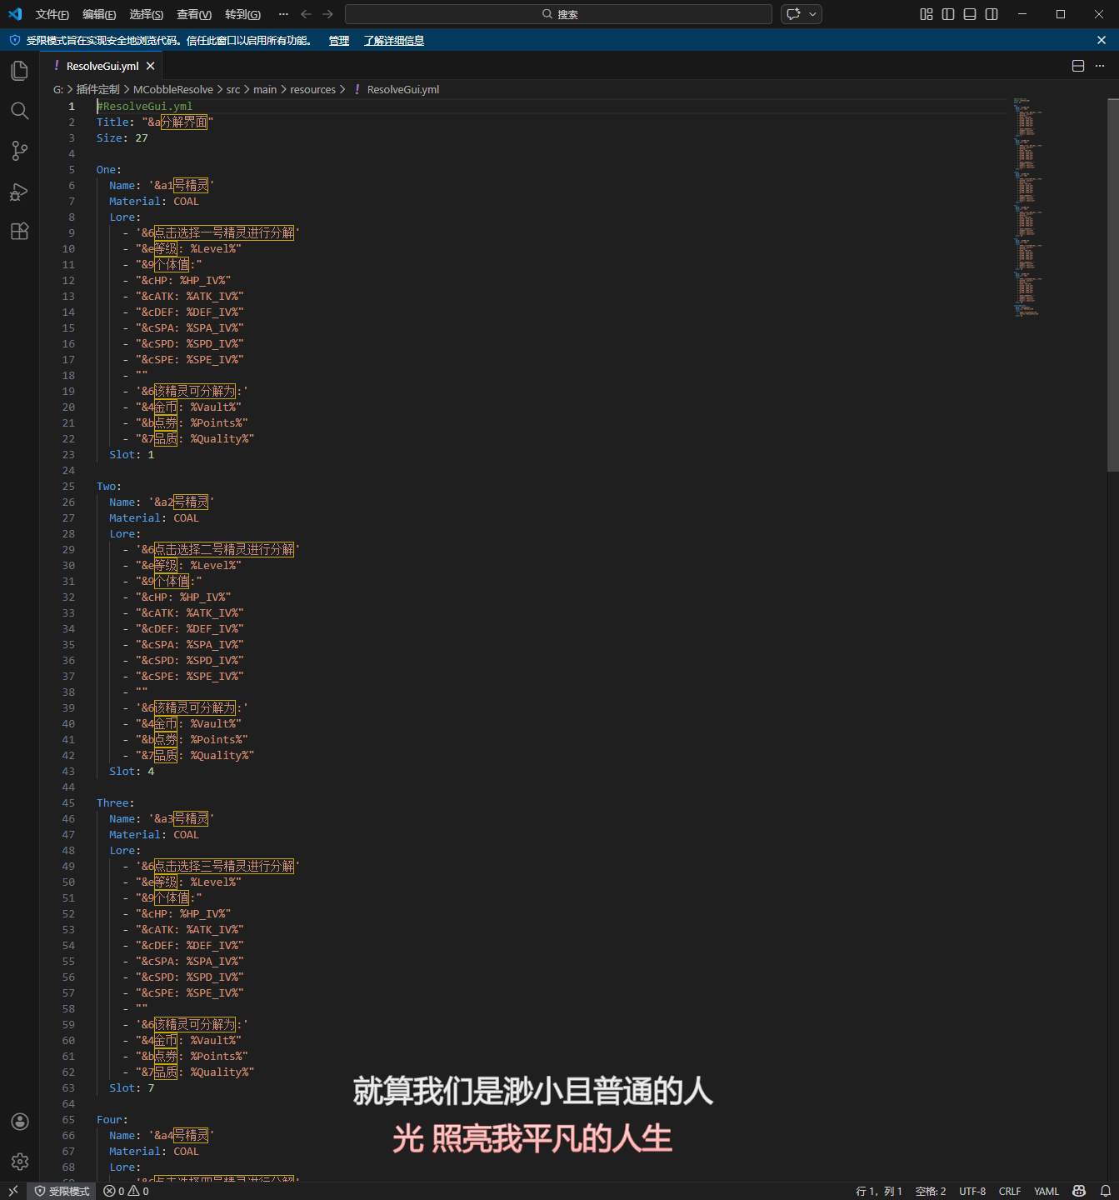Open Run and Debug view

(19, 192)
